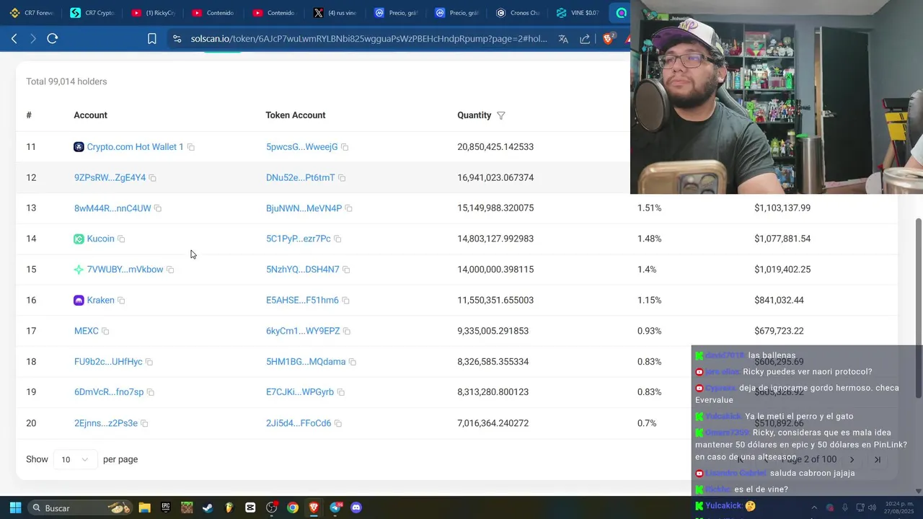Open Kraken account link
This screenshot has height=519, width=923.
pyautogui.click(x=100, y=301)
